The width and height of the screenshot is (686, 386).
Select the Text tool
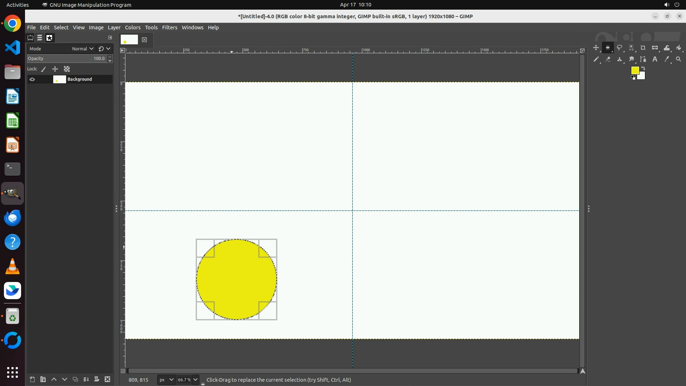point(655,59)
